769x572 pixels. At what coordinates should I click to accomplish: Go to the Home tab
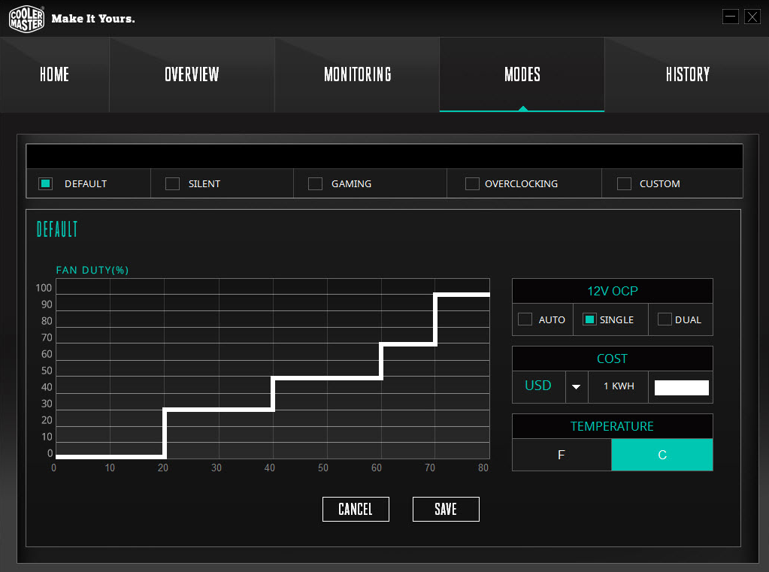click(54, 74)
